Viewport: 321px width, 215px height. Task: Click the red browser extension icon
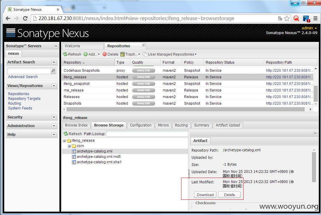pyautogui.click(x=296, y=19)
